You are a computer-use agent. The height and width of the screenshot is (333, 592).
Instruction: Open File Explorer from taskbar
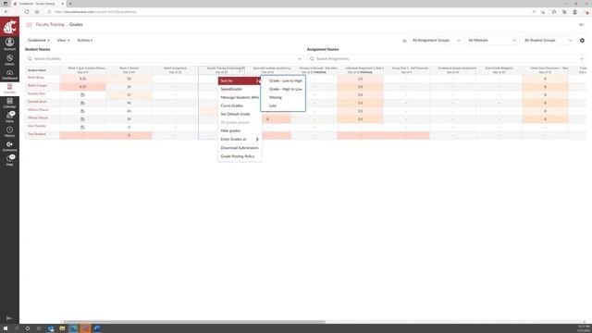(x=62, y=328)
